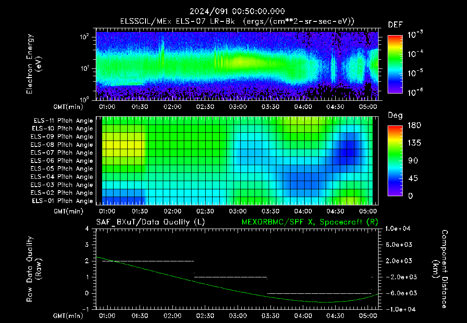Viewport: 467px width, 323px height.
Task: Click the SAF_BXuT/Data Quality (L) legend title
Action: click(150, 222)
